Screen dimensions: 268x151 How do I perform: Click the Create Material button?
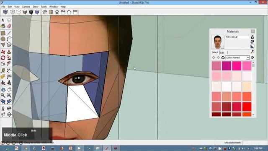253,42
